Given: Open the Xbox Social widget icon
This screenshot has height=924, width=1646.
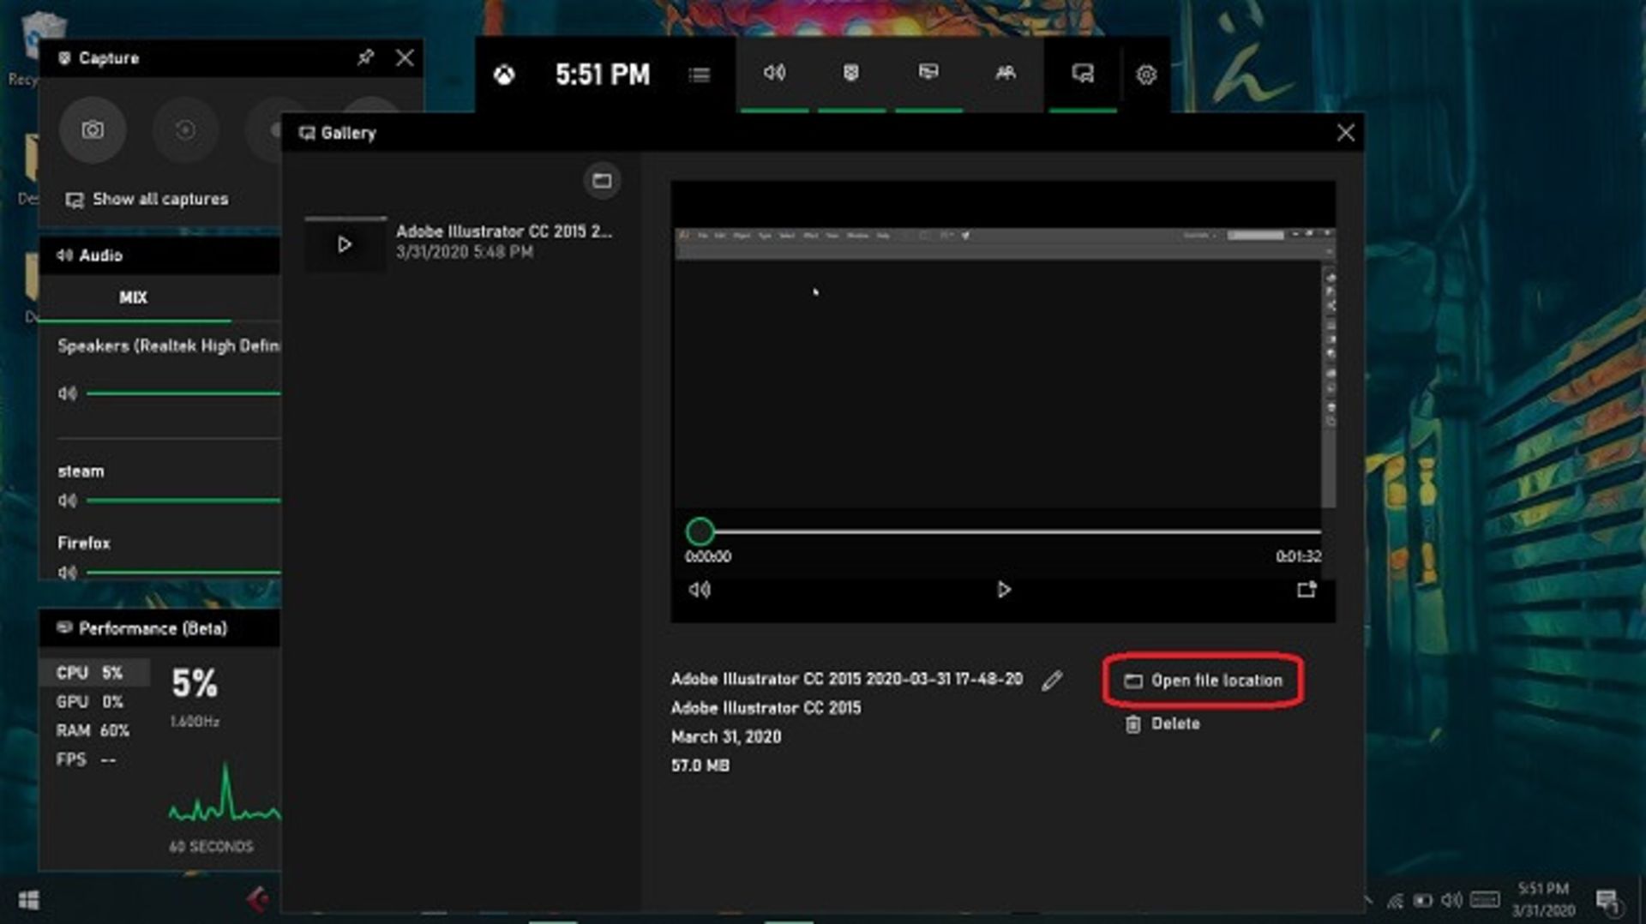Looking at the screenshot, I should 1006,75.
